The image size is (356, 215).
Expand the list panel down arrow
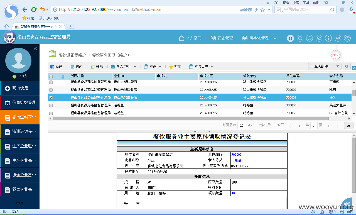209,131
